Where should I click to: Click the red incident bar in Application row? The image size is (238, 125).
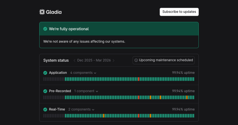click(139, 79)
